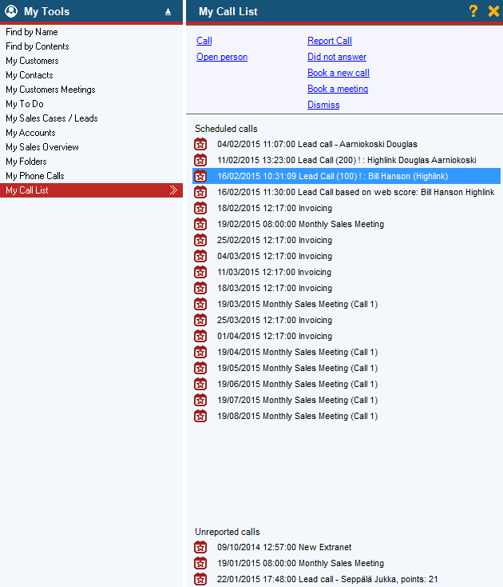Click calendar icon for 19/03/2015 Monthly Sales Meeting
The image size is (503, 587).
(x=200, y=305)
